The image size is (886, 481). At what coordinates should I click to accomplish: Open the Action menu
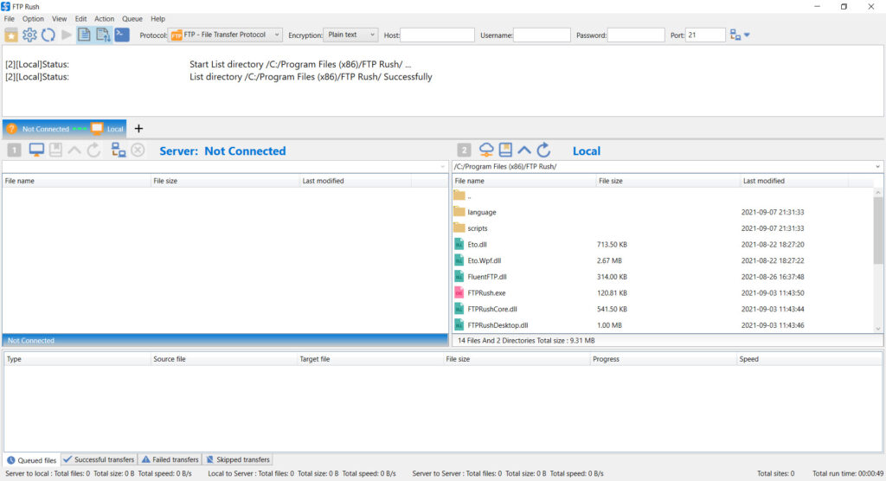pyautogui.click(x=104, y=19)
